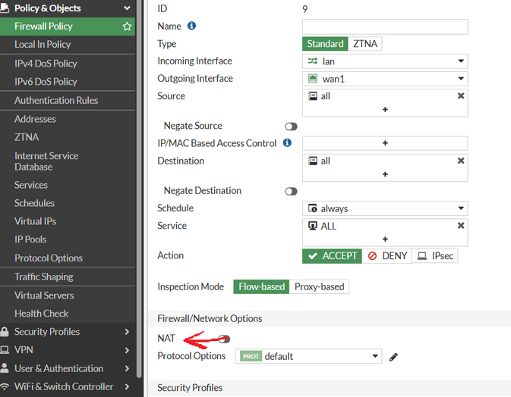
Task: Open the Incoming Interface dropdown
Action: 385,61
